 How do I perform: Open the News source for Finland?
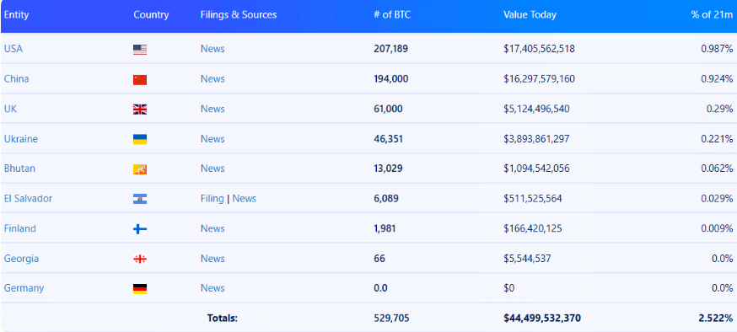point(212,228)
